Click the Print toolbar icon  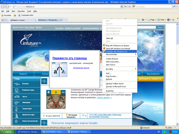(x=143, y=20)
